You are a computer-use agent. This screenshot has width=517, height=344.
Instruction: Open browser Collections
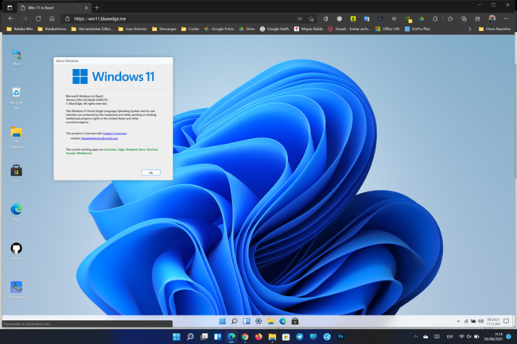[x=464, y=19]
